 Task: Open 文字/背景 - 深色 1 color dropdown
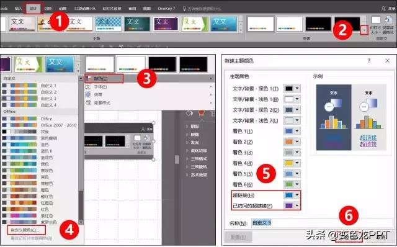tap(292, 88)
